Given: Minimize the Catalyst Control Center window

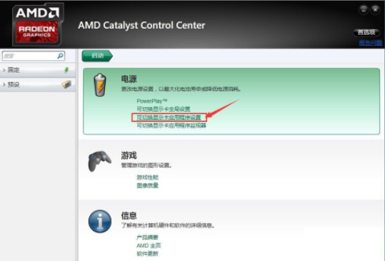Looking at the screenshot, I should click(364, 10).
